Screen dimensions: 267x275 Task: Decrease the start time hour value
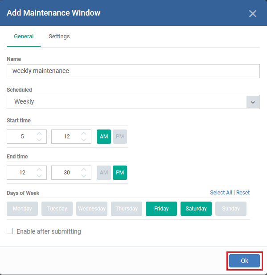click(39, 140)
